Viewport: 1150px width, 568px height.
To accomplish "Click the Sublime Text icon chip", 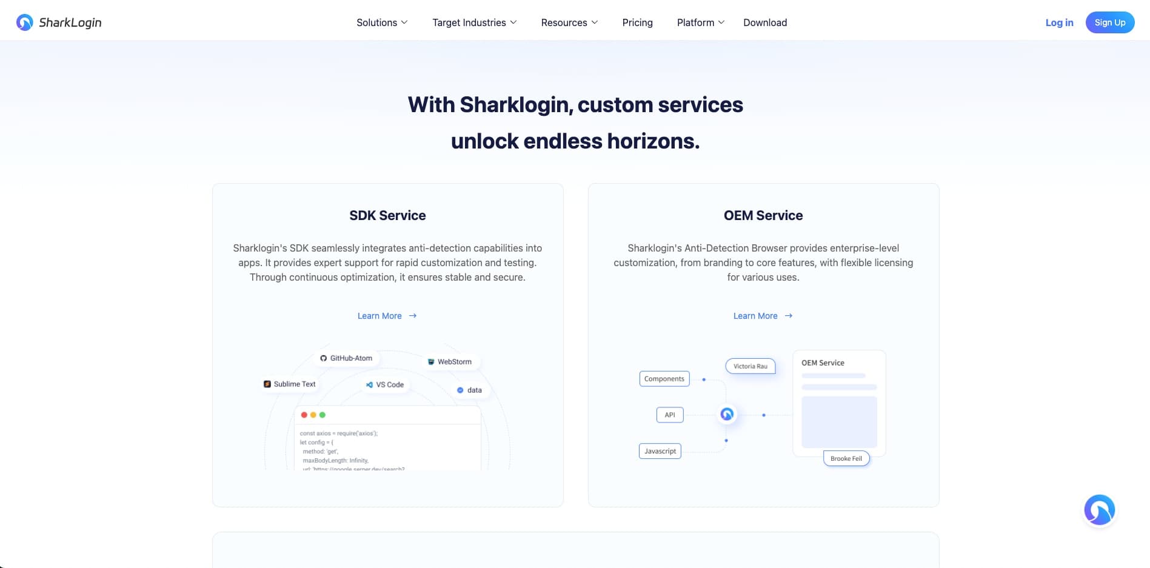I will 289,384.
